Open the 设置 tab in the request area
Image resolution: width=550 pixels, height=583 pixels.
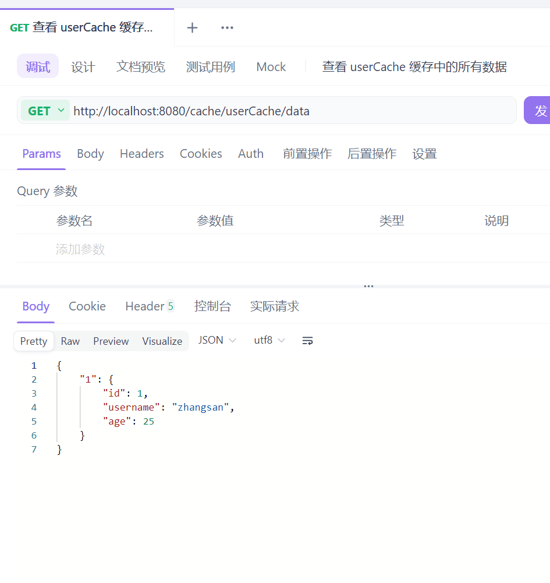(424, 153)
